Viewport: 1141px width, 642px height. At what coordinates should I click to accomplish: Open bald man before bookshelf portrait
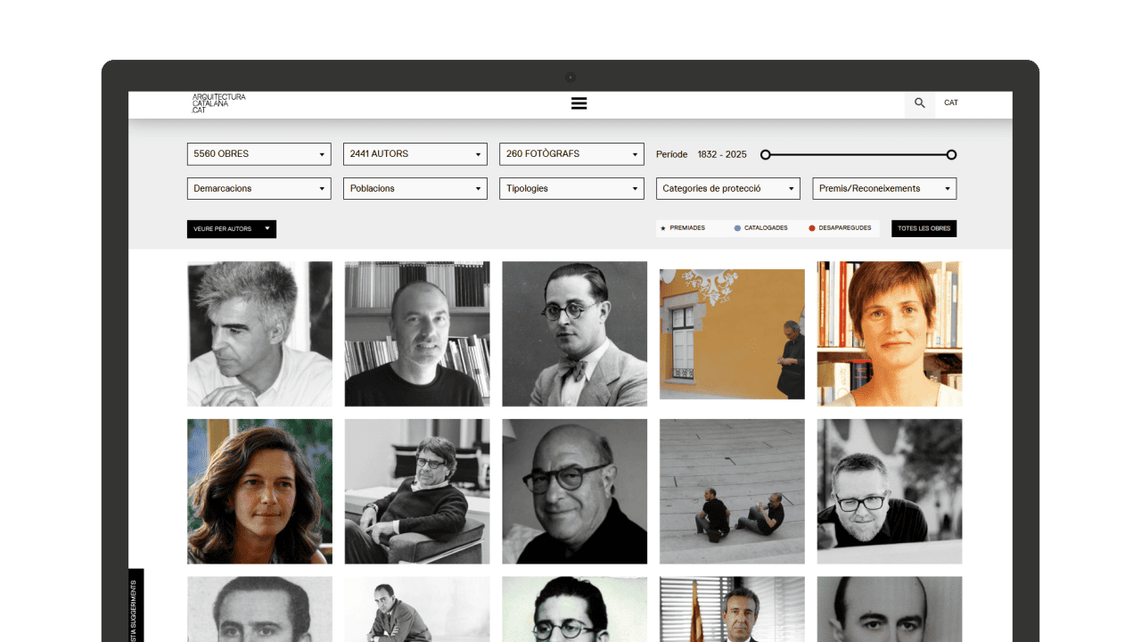(417, 333)
